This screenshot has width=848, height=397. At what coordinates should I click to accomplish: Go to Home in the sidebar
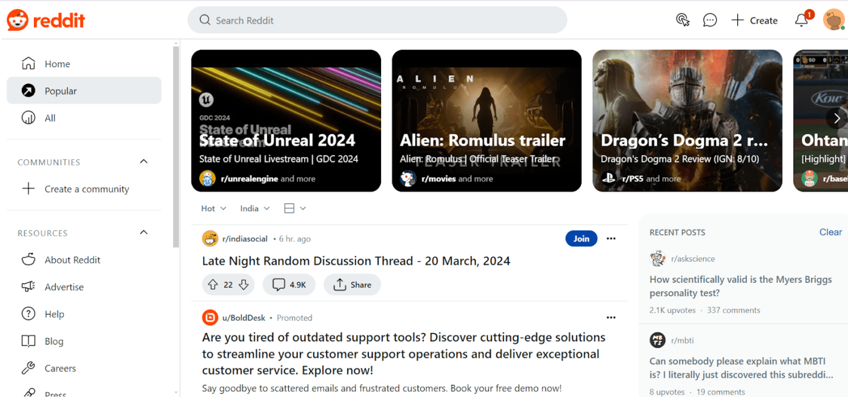pyautogui.click(x=84, y=64)
